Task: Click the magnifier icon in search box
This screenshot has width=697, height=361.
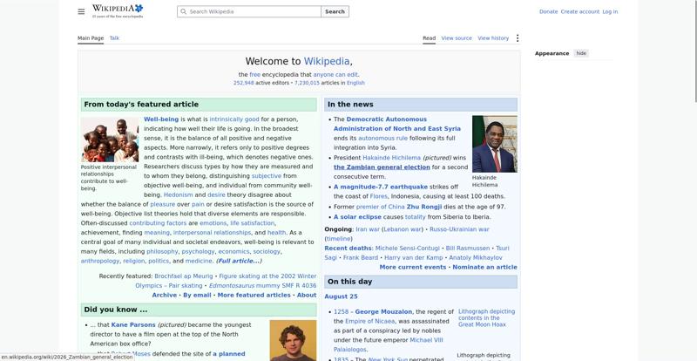Action: [x=183, y=11]
